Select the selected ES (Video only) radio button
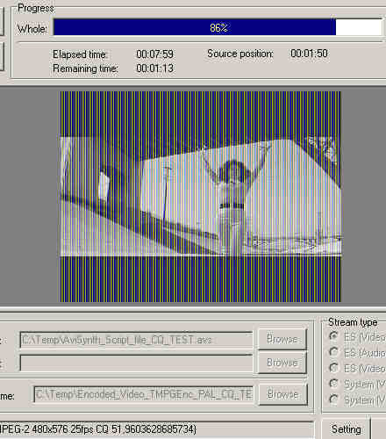This screenshot has height=439, width=386. click(333, 336)
